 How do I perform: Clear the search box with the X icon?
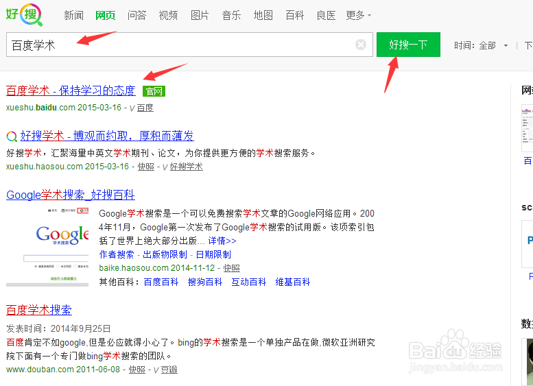point(361,45)
